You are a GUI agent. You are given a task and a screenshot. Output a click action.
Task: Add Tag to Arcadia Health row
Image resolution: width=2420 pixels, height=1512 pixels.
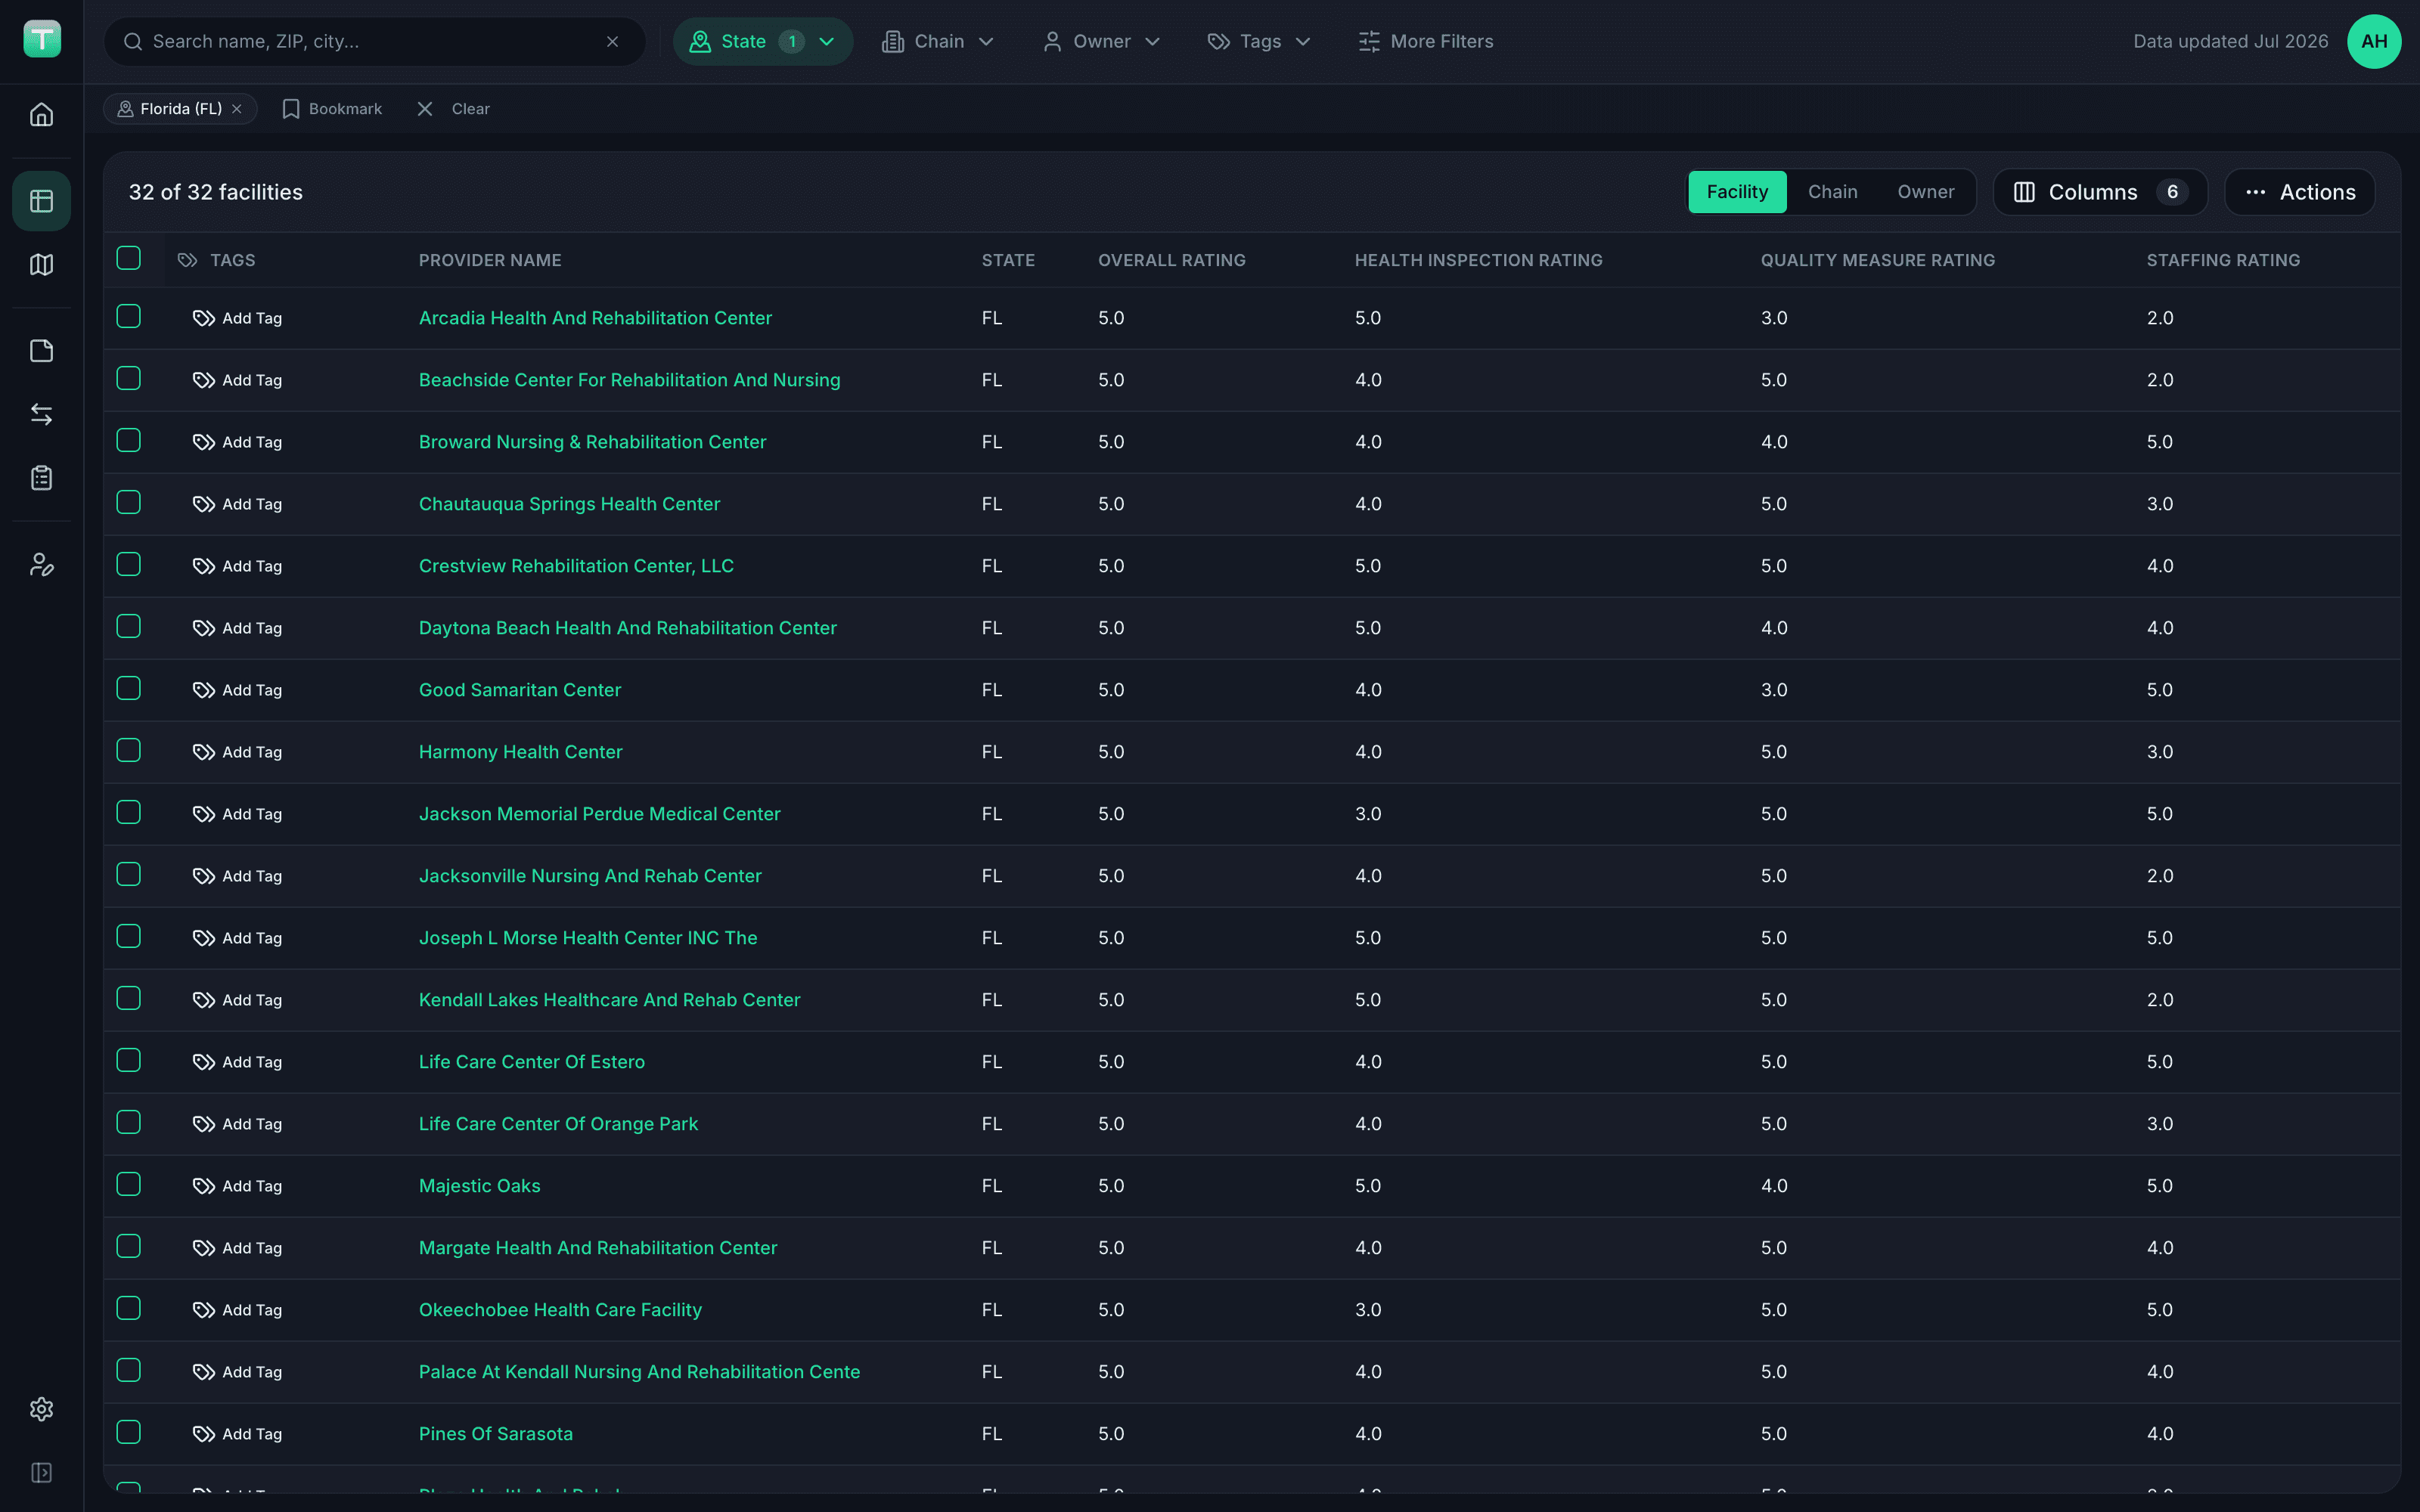237,318
